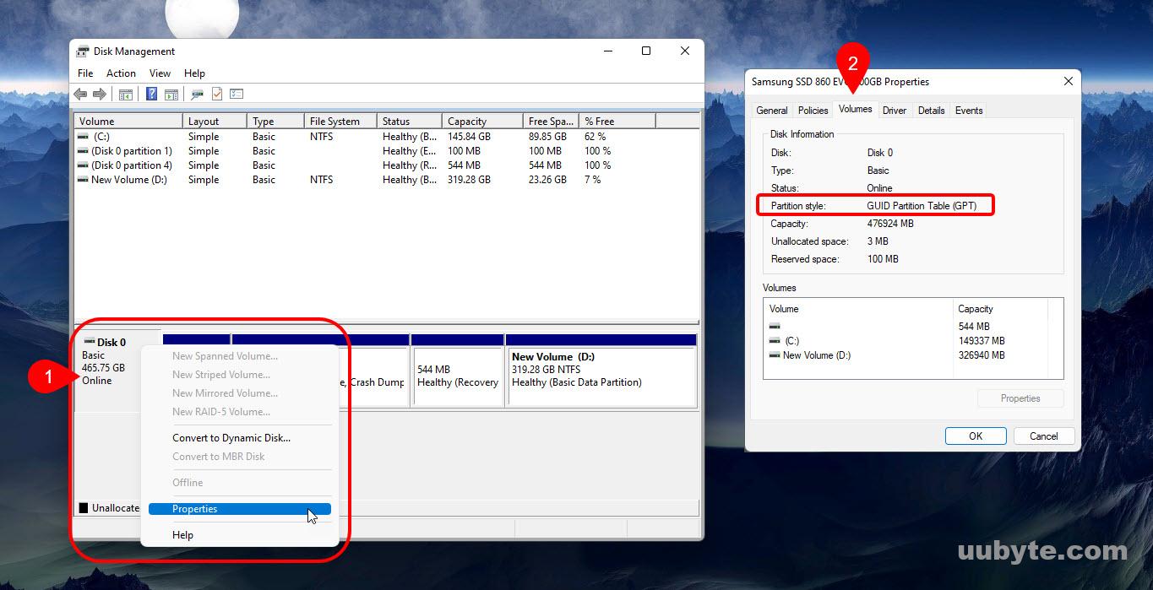Open the Driver tab in Properties dialog
This screenshot has height=590, width=1153.
[894, 110]
